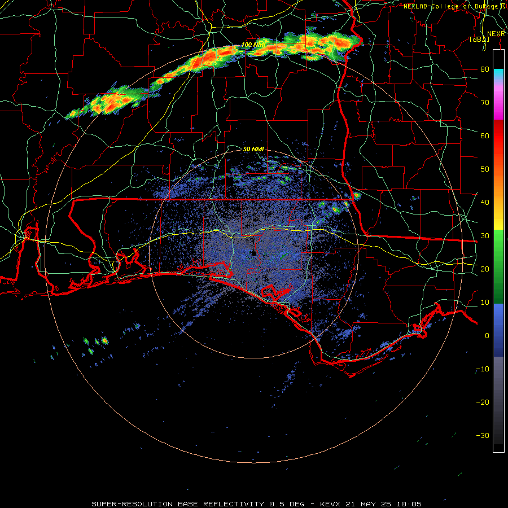Click the 80 value on dBZ scale

(x=485, y=69)
